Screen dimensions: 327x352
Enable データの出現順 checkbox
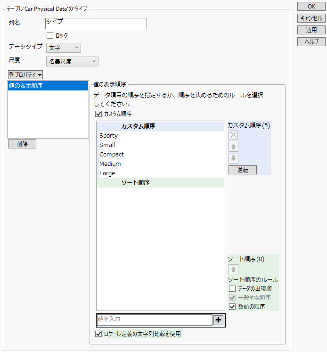(232, 288)
